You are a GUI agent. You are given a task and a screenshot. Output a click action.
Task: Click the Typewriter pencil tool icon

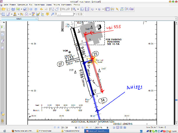8,14
